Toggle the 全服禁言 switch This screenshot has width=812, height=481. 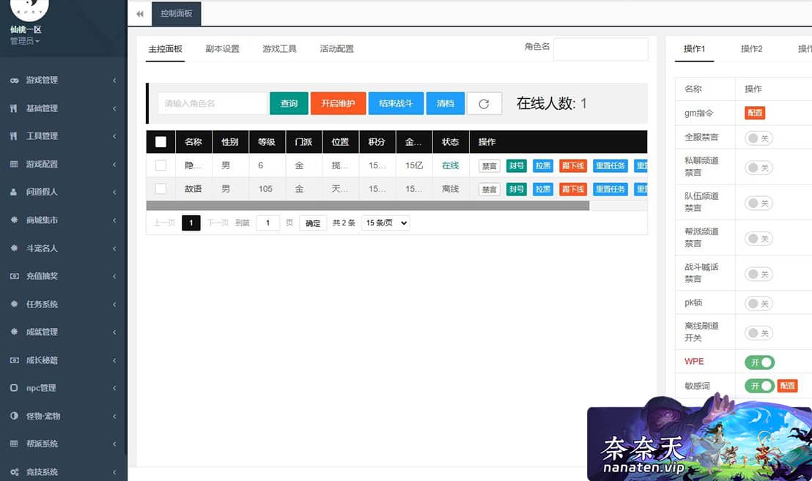tap(759, 138)
